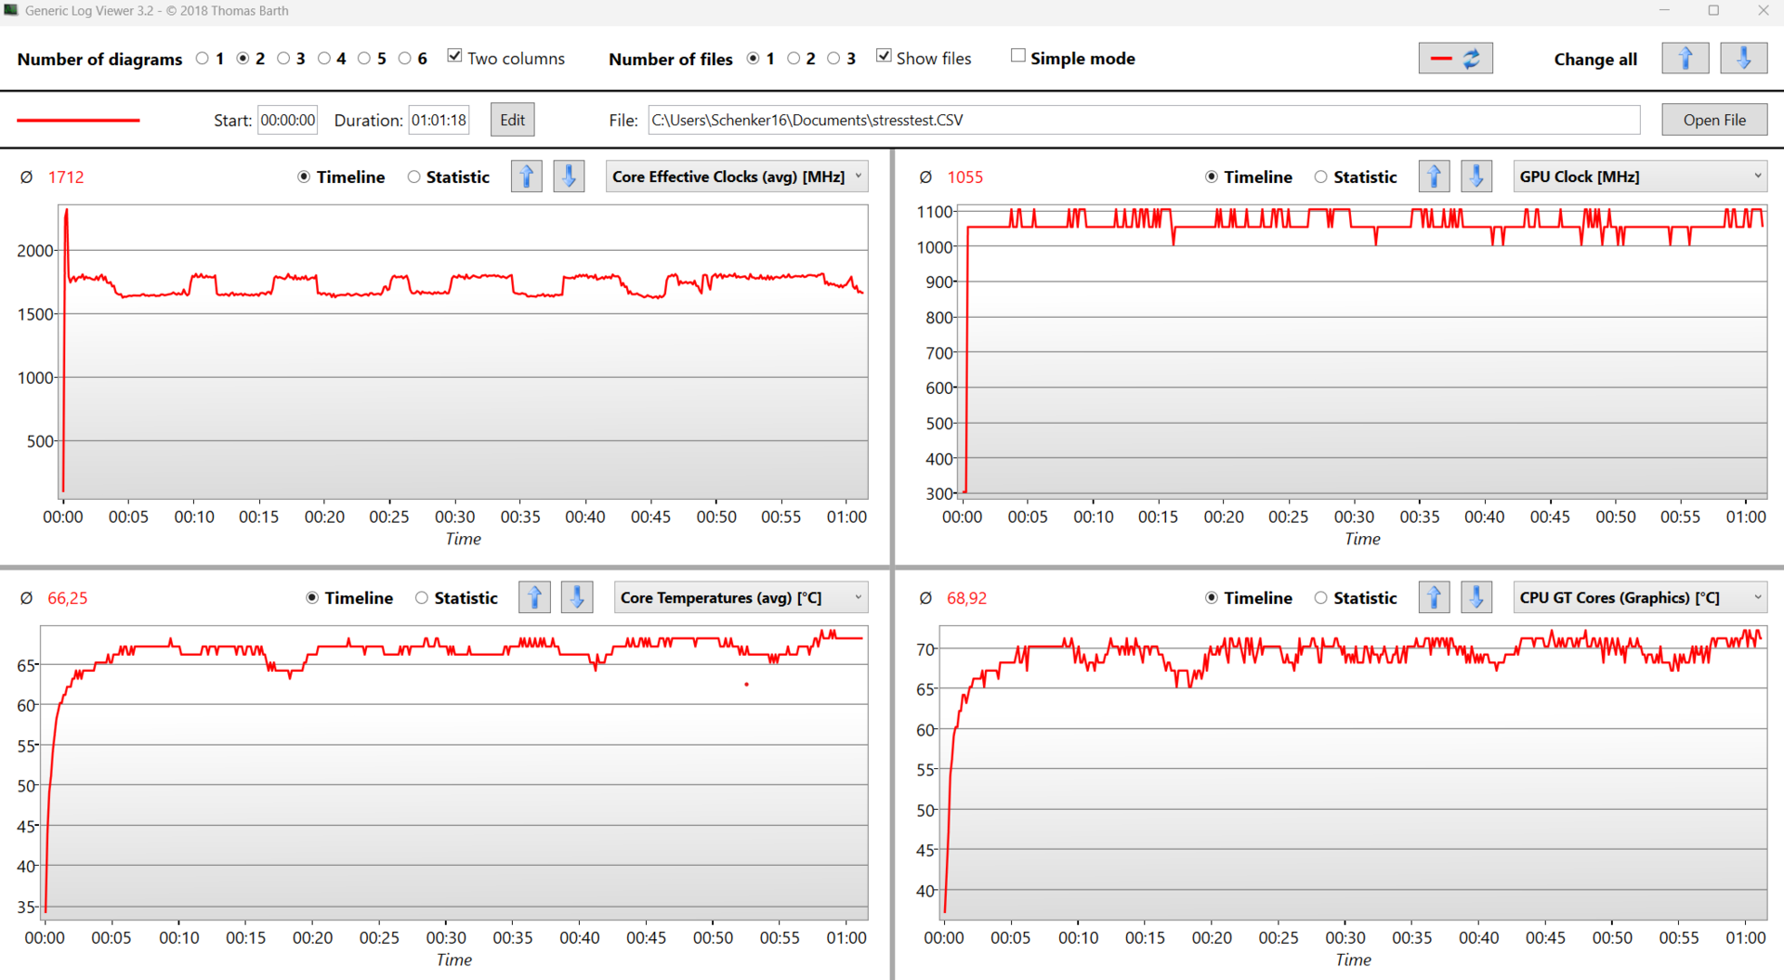This screenshot has width=1784, height=980.
Task: Click the red line swap color button
Action: 1455,59
